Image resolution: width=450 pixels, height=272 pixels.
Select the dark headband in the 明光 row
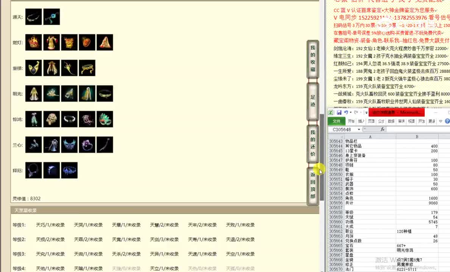click(105, 94)
